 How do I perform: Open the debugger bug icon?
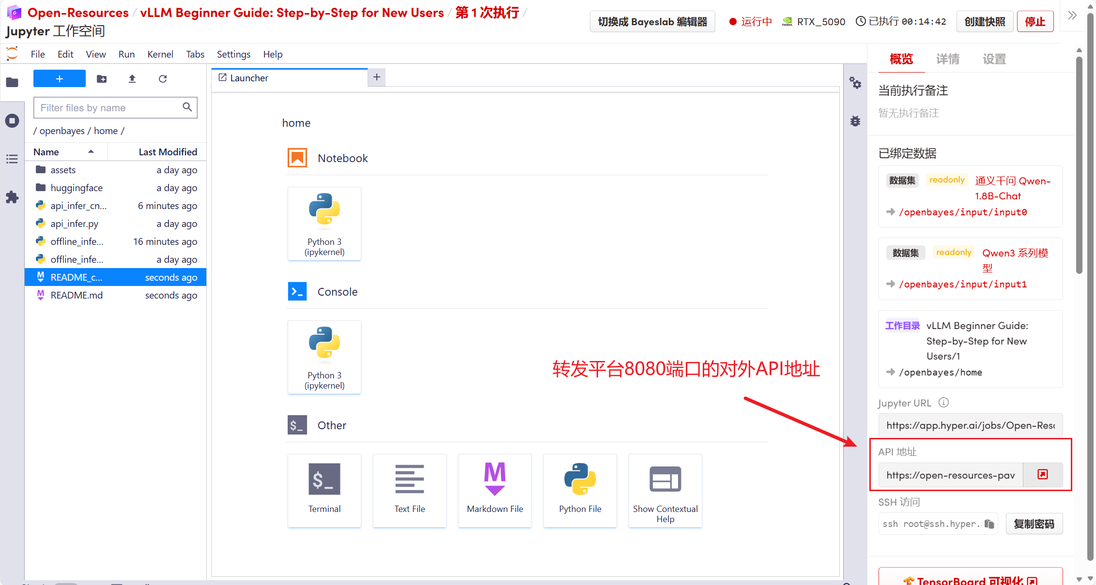point(855,121)
